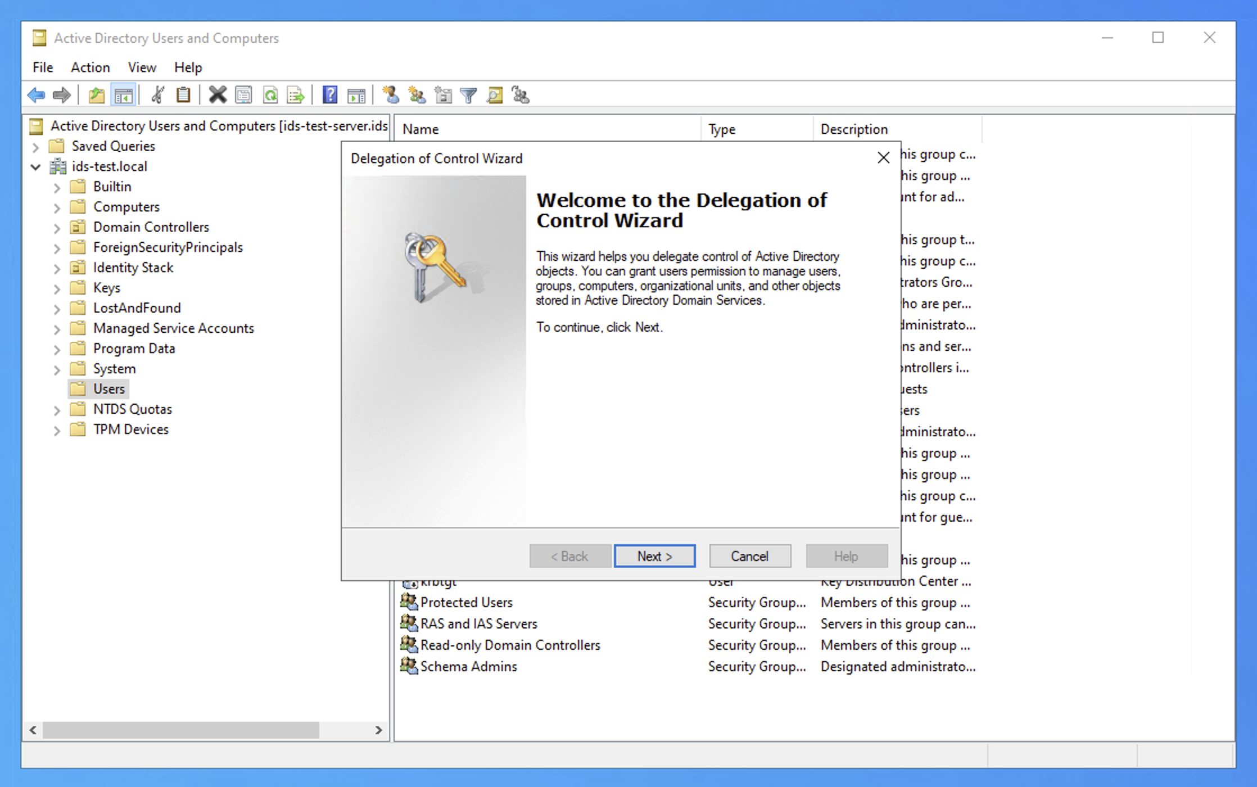The height and width of the screenshot is (787, 1257).
Task: Sort the list by the Name column
Action: click(548, 129)
